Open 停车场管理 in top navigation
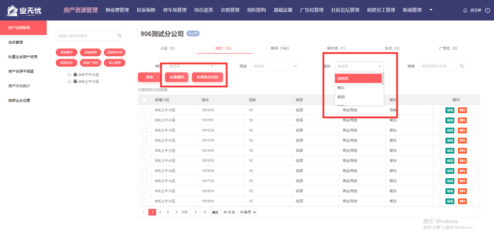 [x=175, y=10]
